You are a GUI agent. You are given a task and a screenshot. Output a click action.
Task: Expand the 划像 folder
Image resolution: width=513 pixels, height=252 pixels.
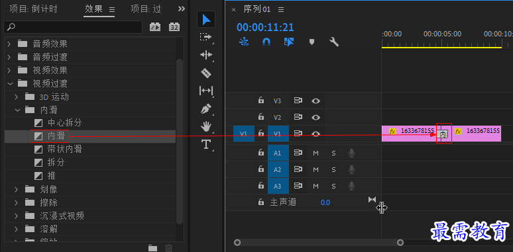click(x=17, y=189)
